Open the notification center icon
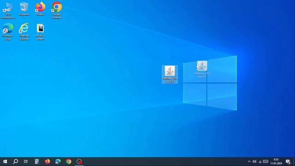 pyautogui.click(x=288, y=161)
